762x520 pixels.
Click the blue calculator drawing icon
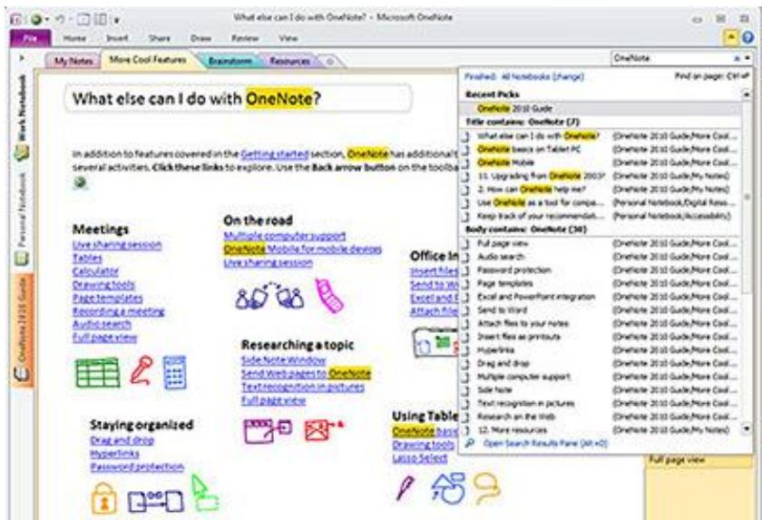175,372
